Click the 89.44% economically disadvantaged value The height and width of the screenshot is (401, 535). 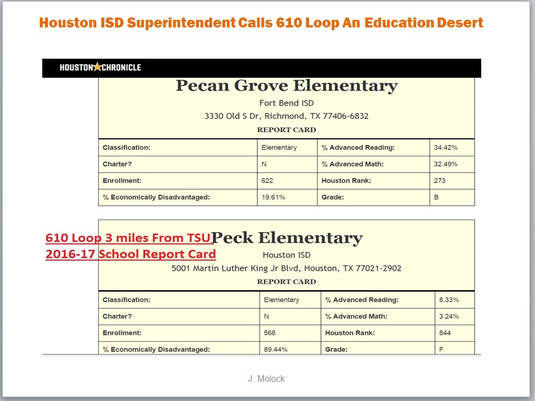coord(275,349)
